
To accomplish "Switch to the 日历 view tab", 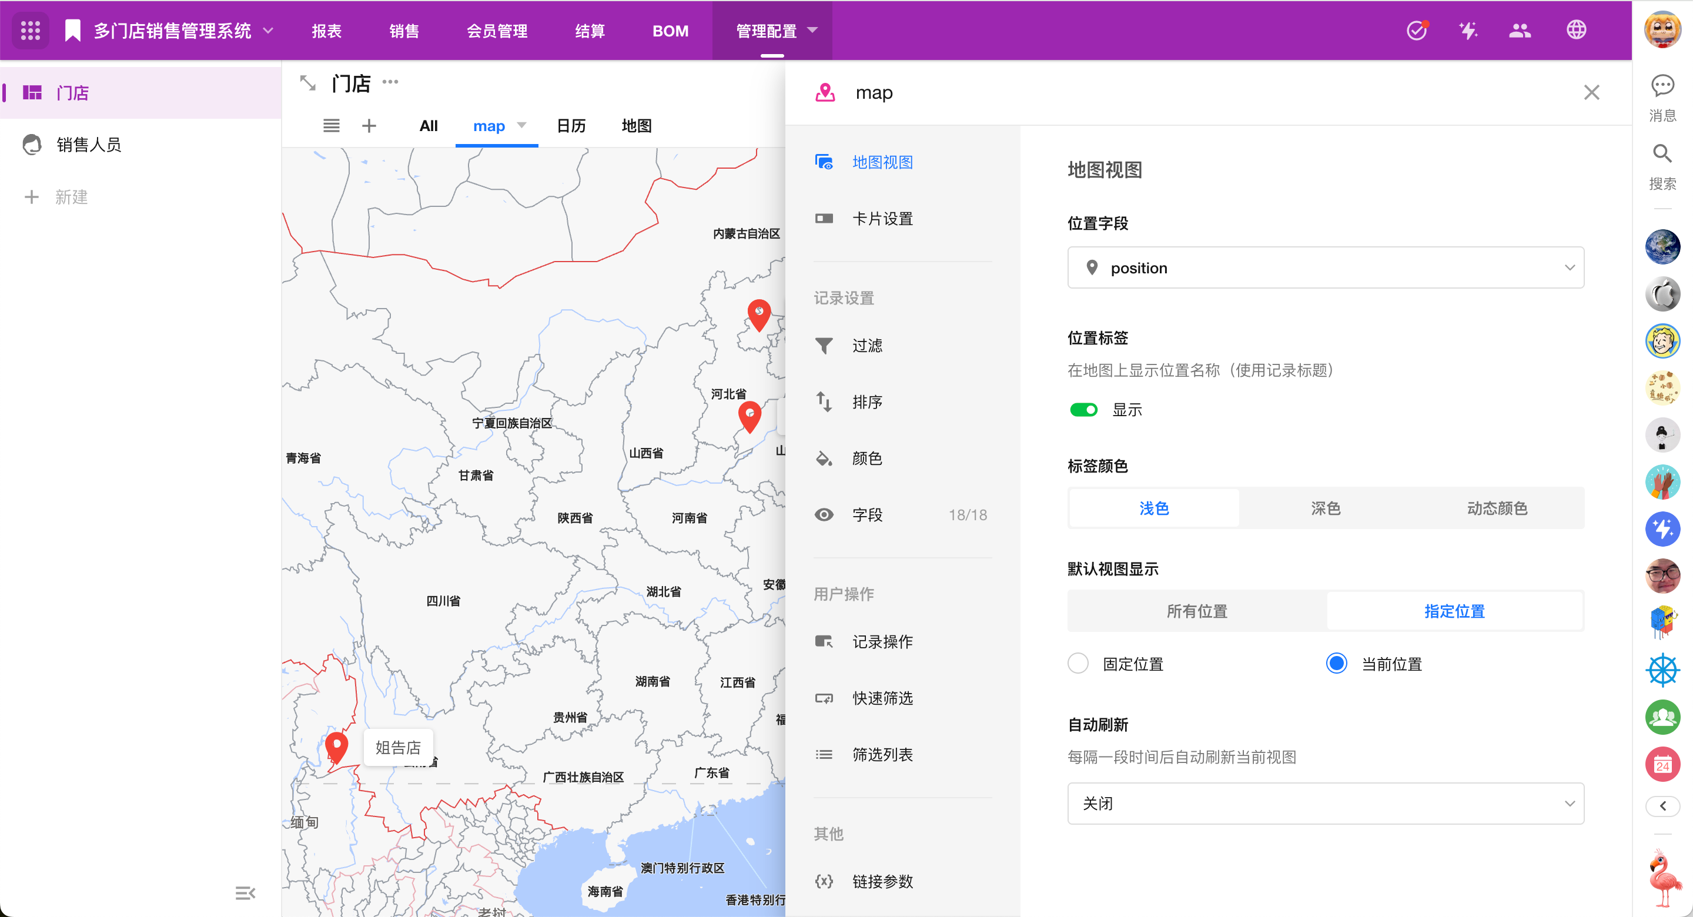I will pyautogui.click(x=570, y=126).
